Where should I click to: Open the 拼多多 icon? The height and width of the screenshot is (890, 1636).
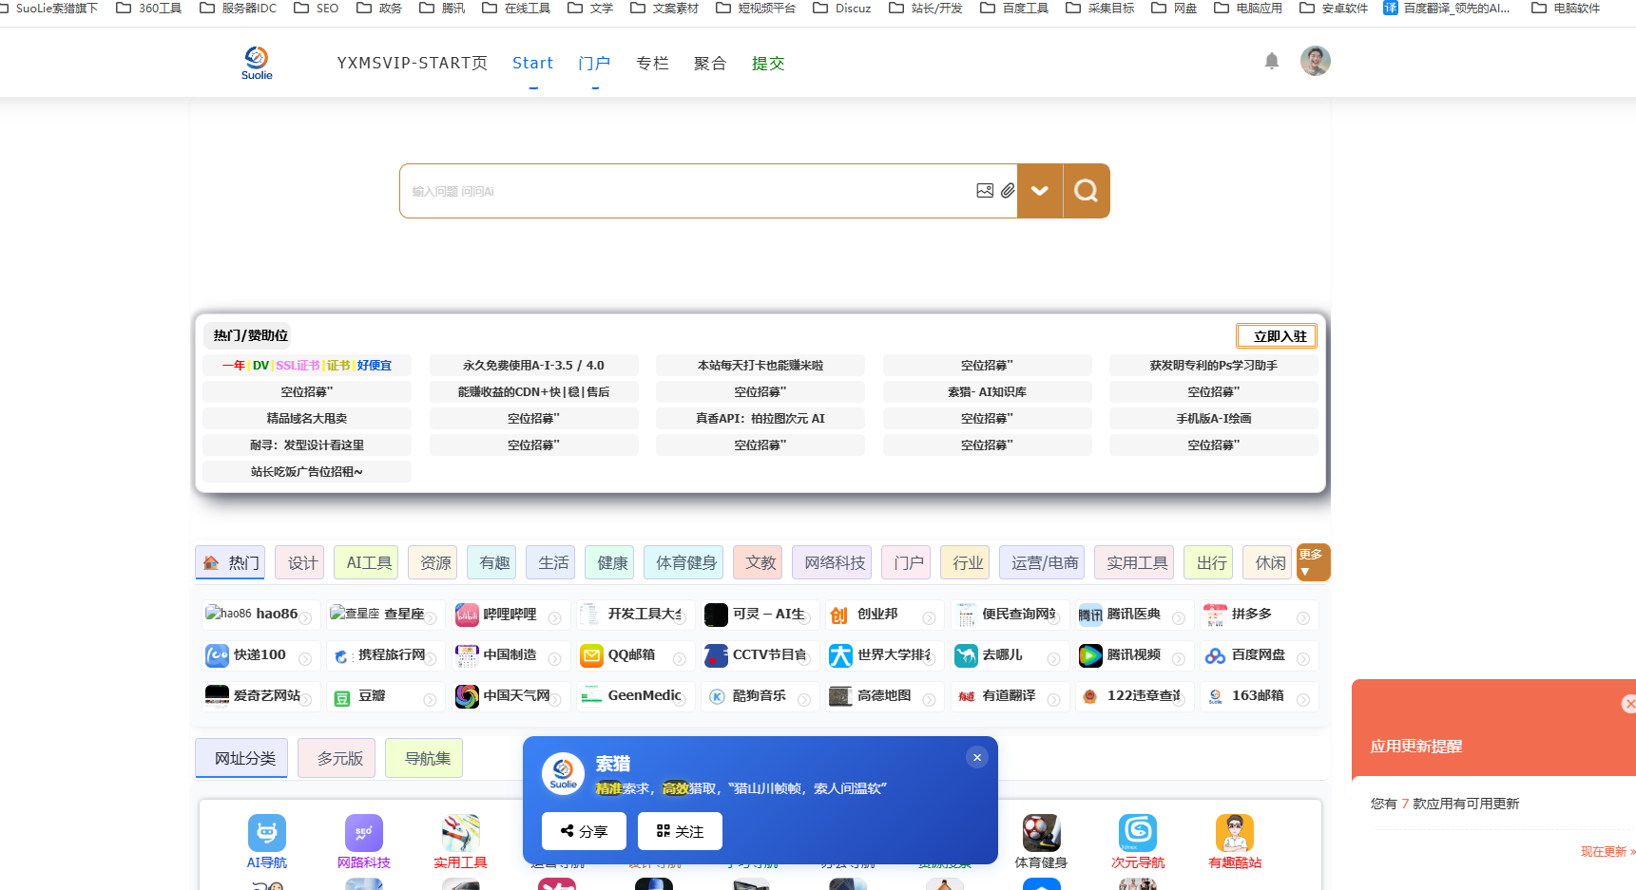[1215, 615]
